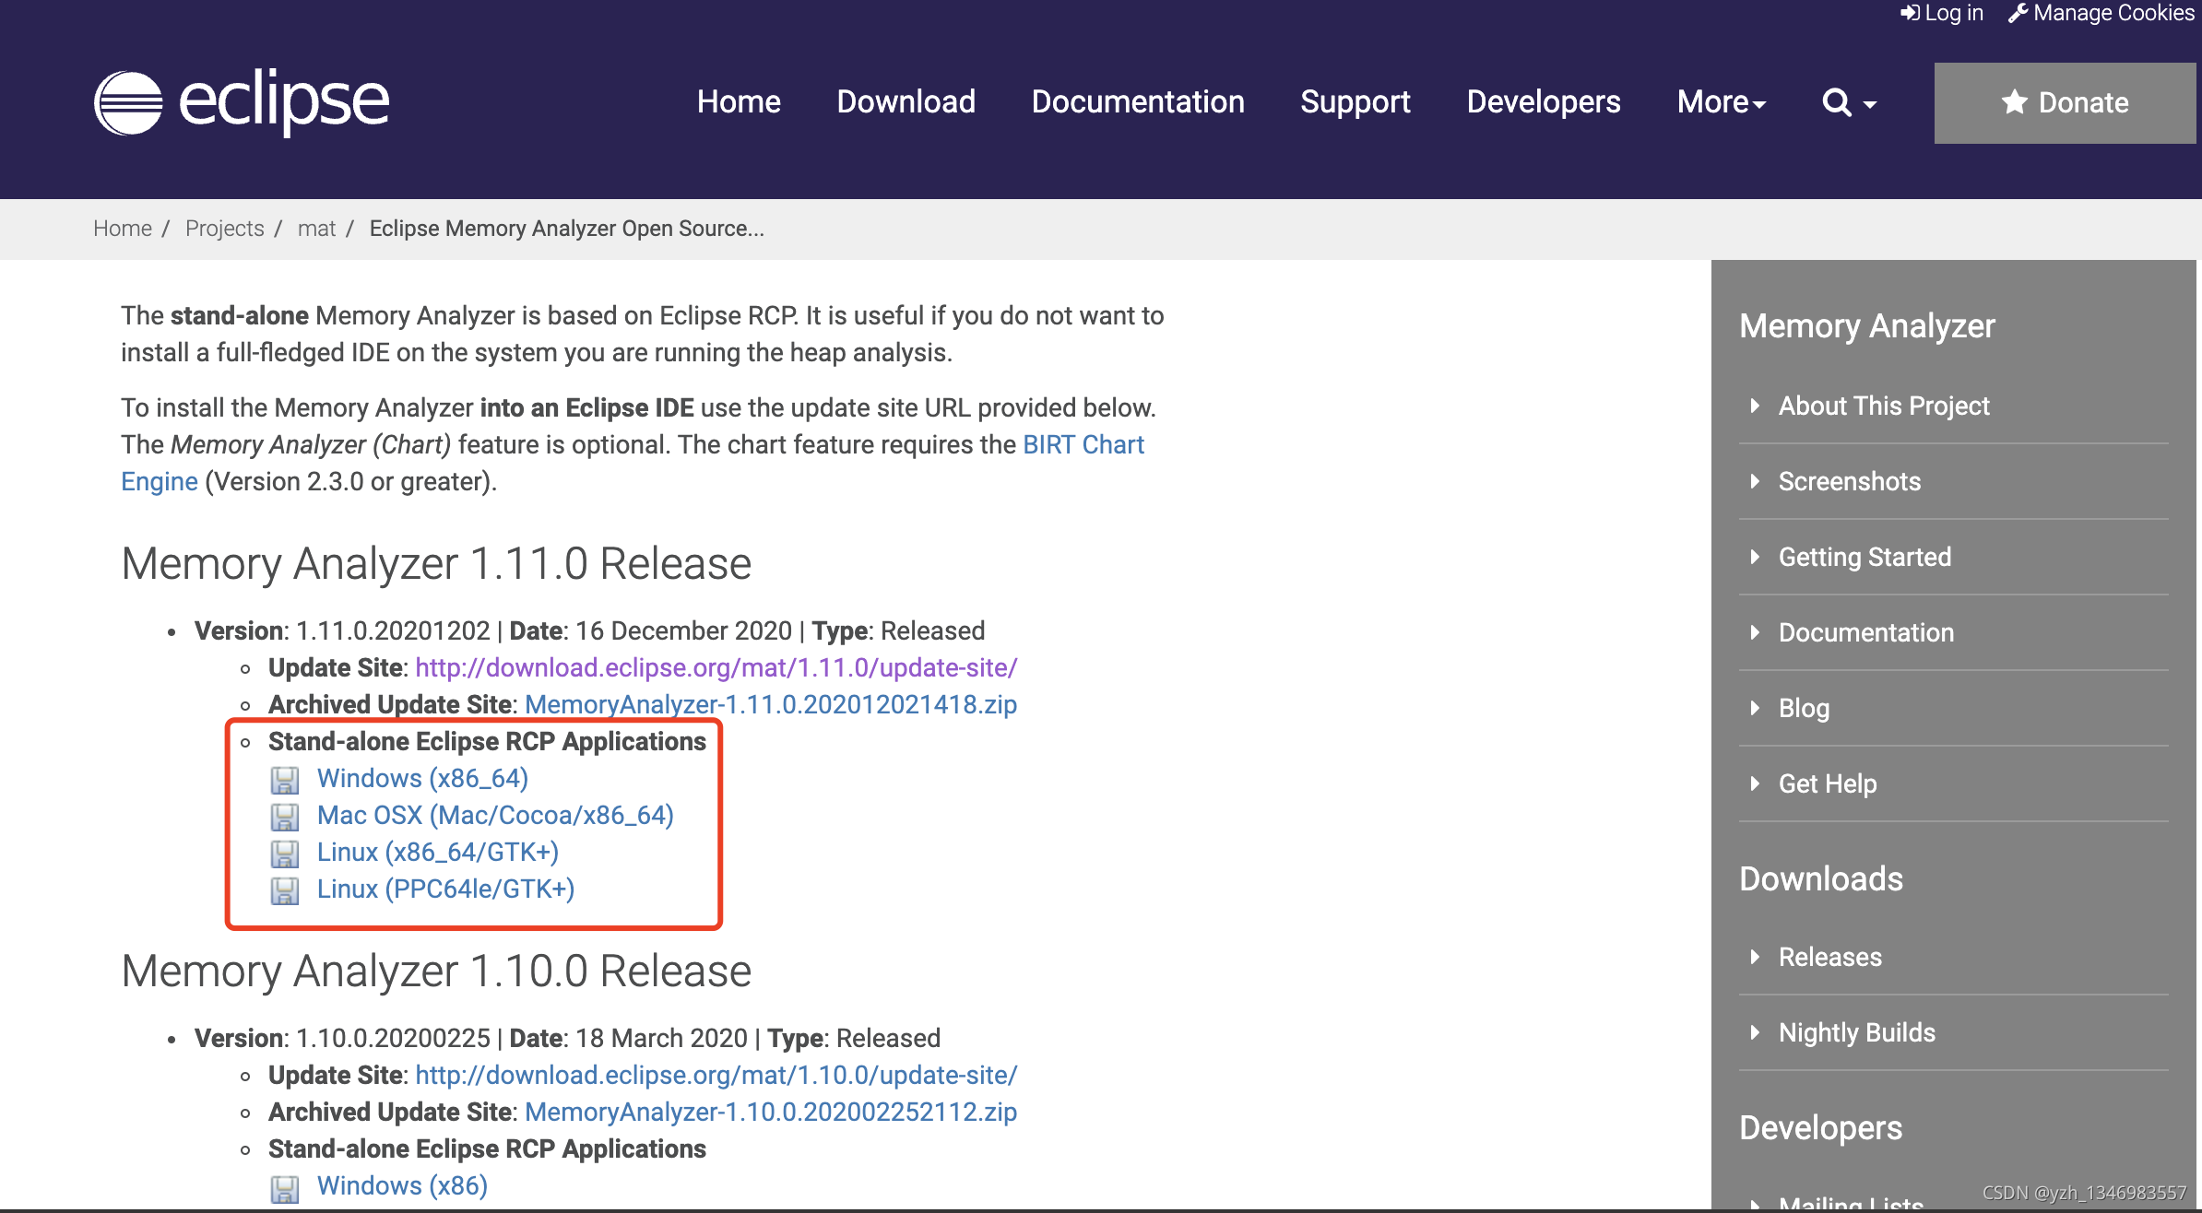Image resolution: width=2202 pixels, height=1213 pixels.
Task: Click the Engine link in the BIRT paragraph
Action: coord(160,481)
